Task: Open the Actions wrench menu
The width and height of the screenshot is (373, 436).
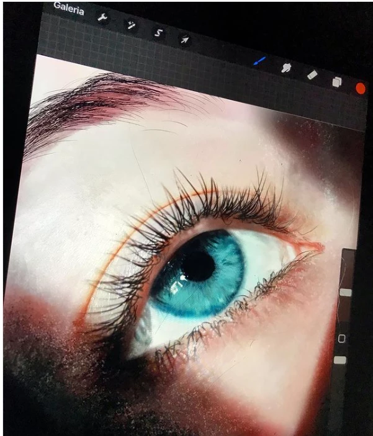Action: (102, 18)
